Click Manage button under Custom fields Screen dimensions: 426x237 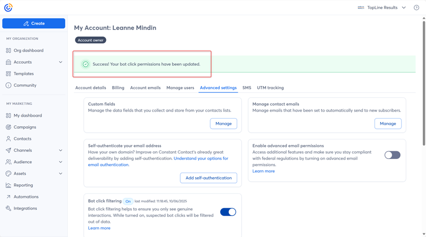[223, 123]
